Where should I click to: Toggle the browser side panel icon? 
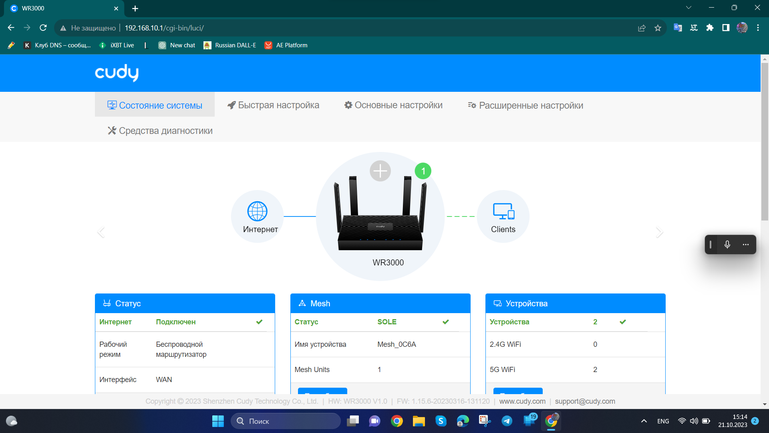[x=726, y=28]
